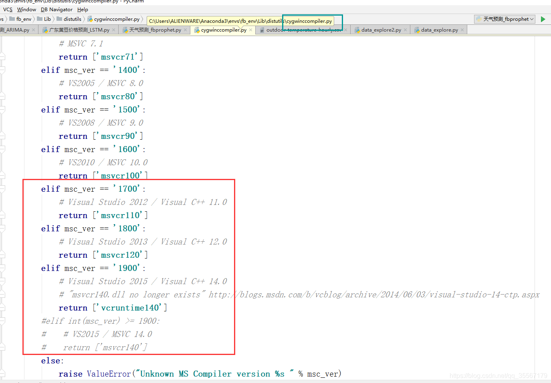
Task: Click Python file icon on LSTM.py tab
Action: pos(45,30)
